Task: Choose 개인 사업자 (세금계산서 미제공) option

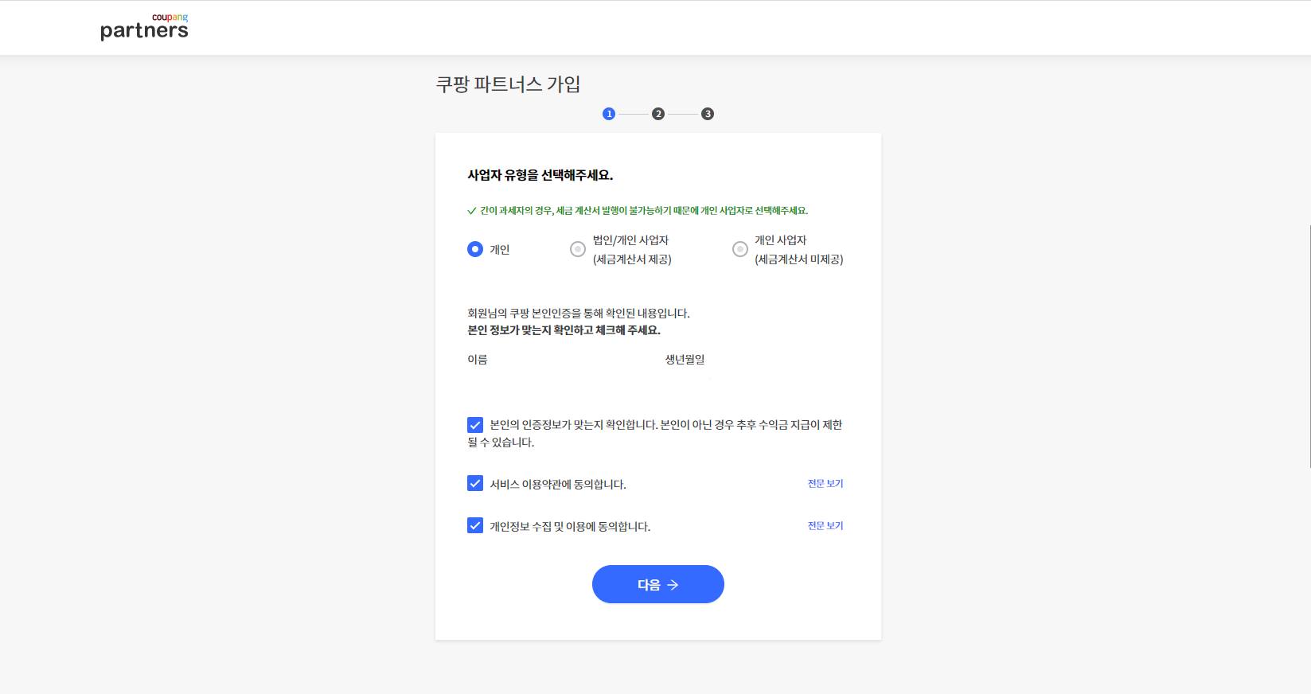Action: click(740, 249)
